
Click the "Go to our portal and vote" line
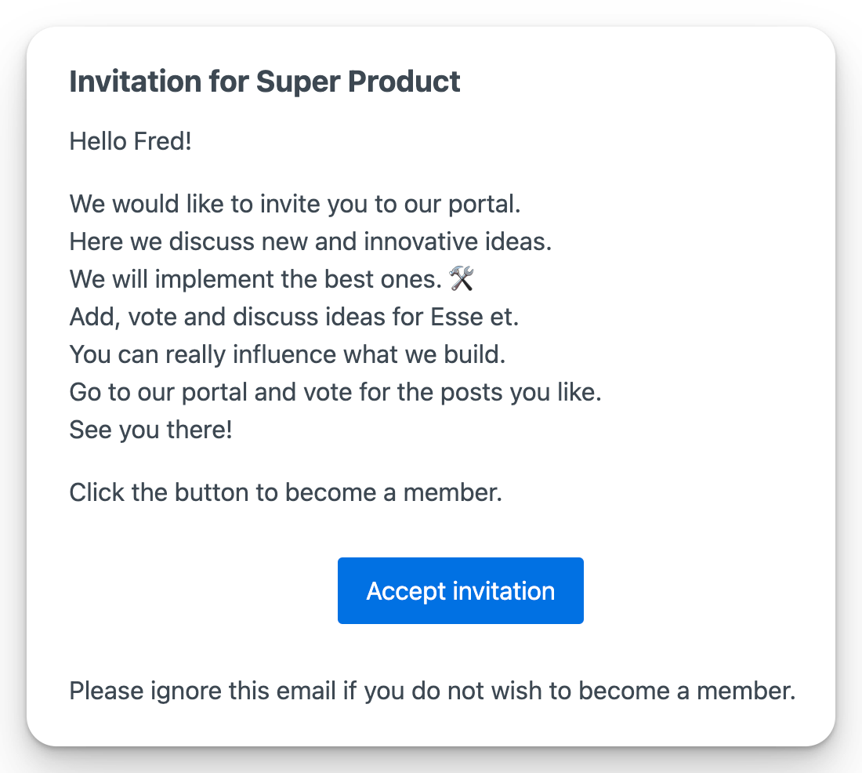pos(335,392)
